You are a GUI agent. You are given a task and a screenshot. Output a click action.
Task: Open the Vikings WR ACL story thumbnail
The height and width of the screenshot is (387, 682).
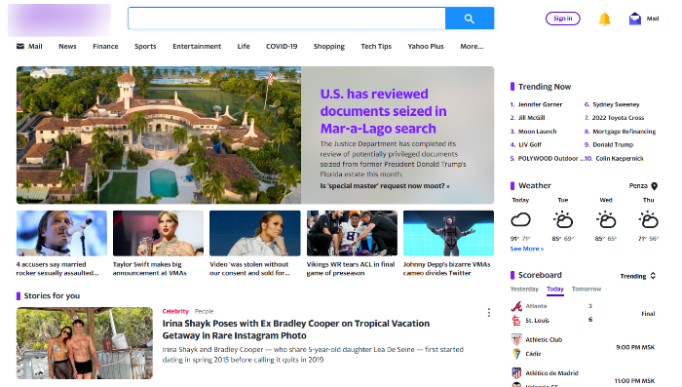[x=352, y=233]
